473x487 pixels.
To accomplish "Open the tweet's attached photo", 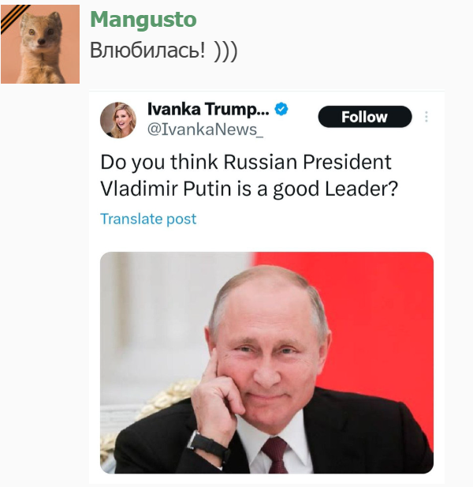I will (266, 362).
